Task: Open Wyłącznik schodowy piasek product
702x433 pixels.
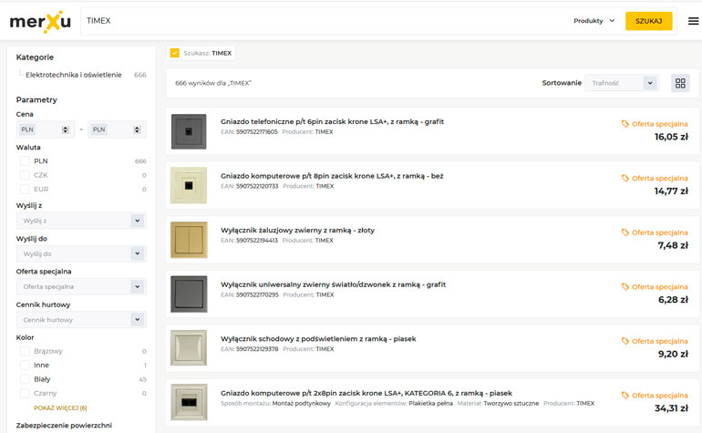Action: click(318, 339)
